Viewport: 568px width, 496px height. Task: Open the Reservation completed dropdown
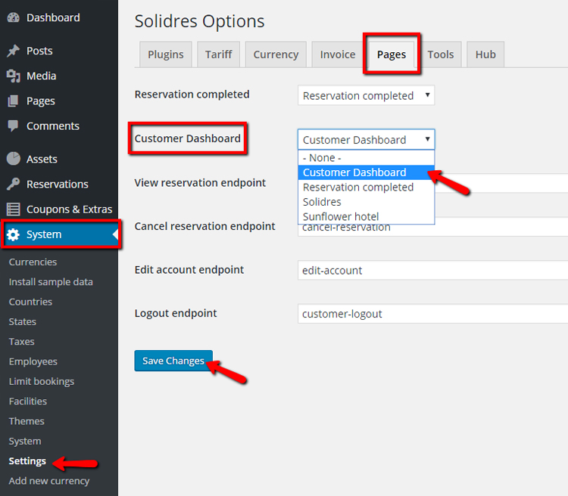tap(366, 96)
